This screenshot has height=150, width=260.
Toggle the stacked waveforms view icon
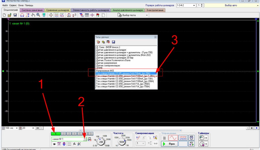point(57,15)
